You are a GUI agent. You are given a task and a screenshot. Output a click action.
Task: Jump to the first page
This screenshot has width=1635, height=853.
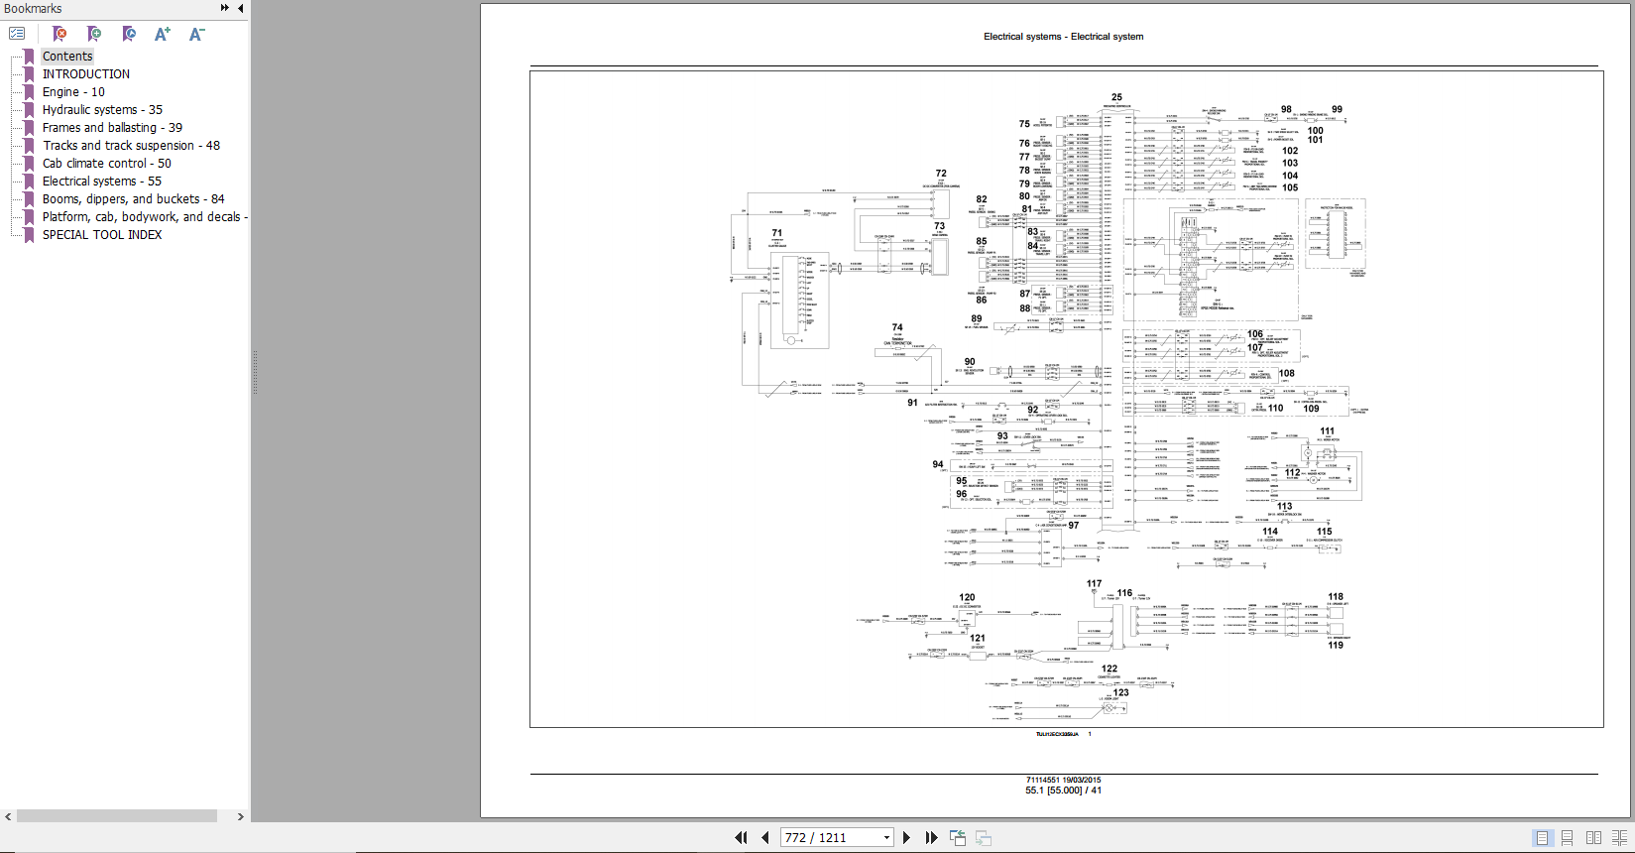(x=741, y=837)
